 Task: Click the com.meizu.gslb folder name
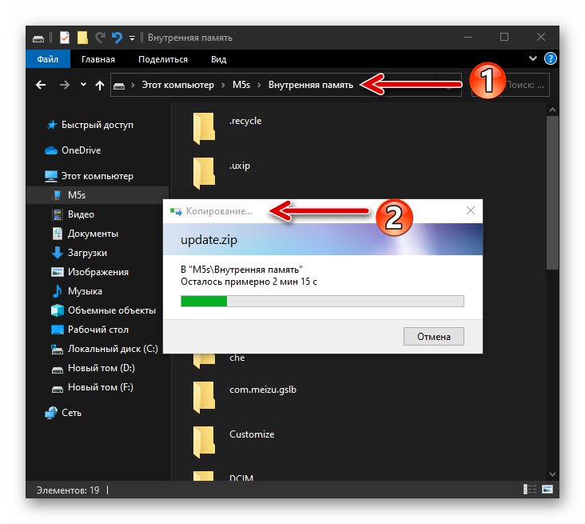(x=263, y=390)
